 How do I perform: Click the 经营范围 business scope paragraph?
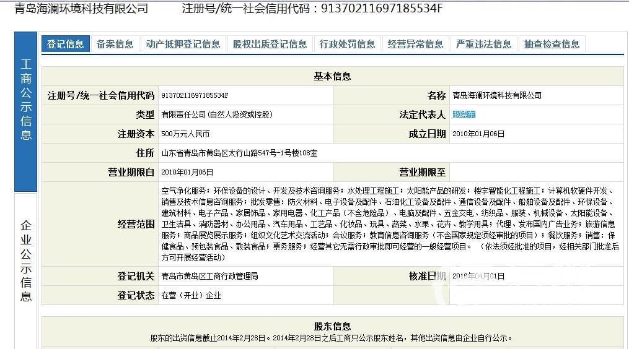pyautogui.click(x=390, y=224)
